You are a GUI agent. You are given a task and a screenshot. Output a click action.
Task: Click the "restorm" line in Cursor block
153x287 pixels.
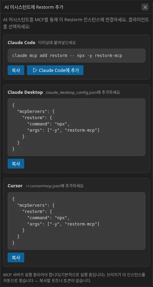[37, 212]
